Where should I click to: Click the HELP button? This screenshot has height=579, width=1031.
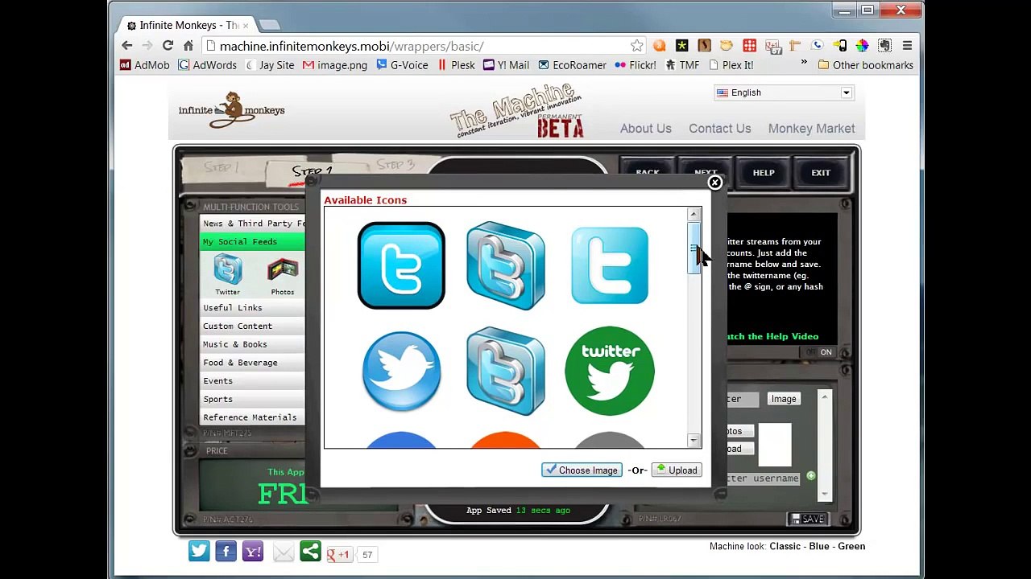(x=764, y=173)
